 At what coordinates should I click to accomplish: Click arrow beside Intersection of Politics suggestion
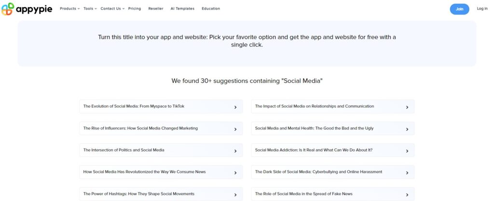235,151
